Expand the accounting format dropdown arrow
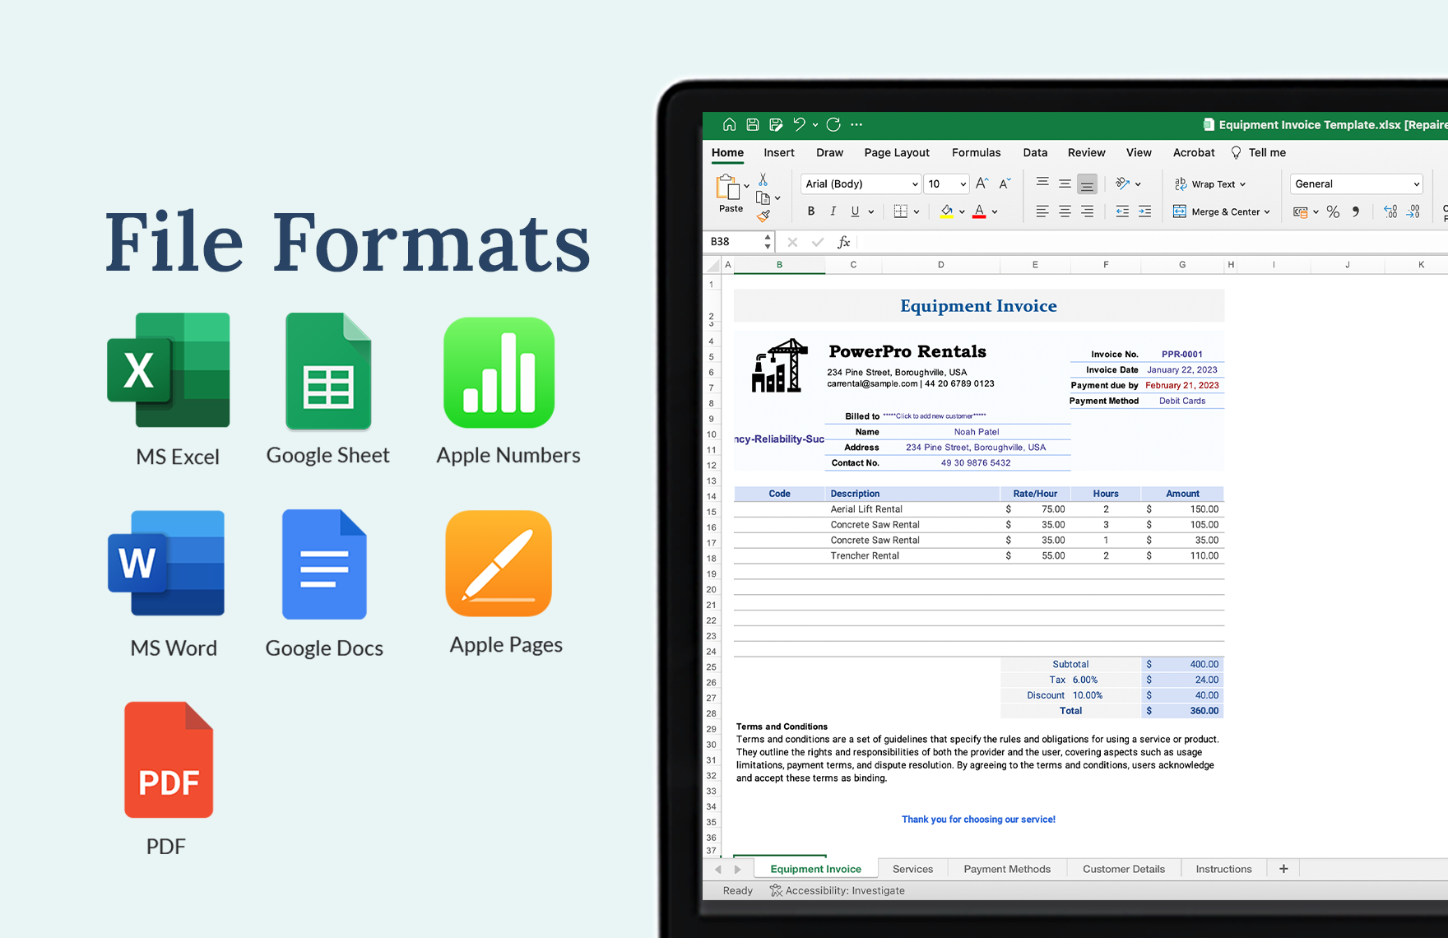 tap(1316, 212)
